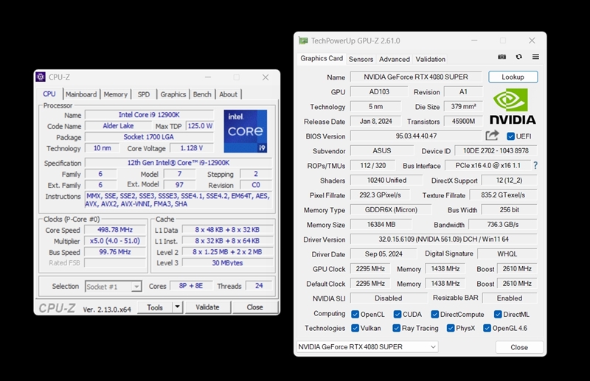Click the Close button in CPU-Z
590x381 pixels.
[254, 307]
